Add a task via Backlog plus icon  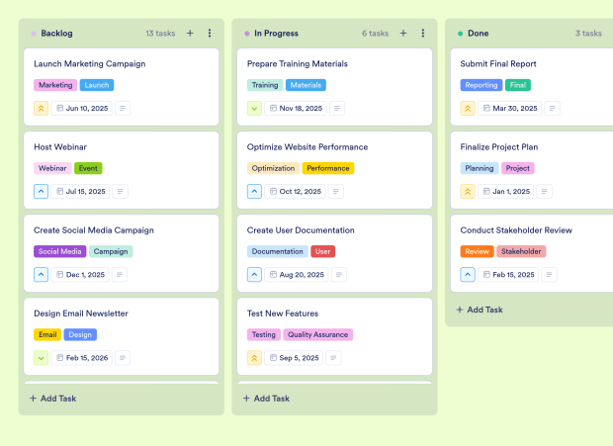tap(190, 34)
